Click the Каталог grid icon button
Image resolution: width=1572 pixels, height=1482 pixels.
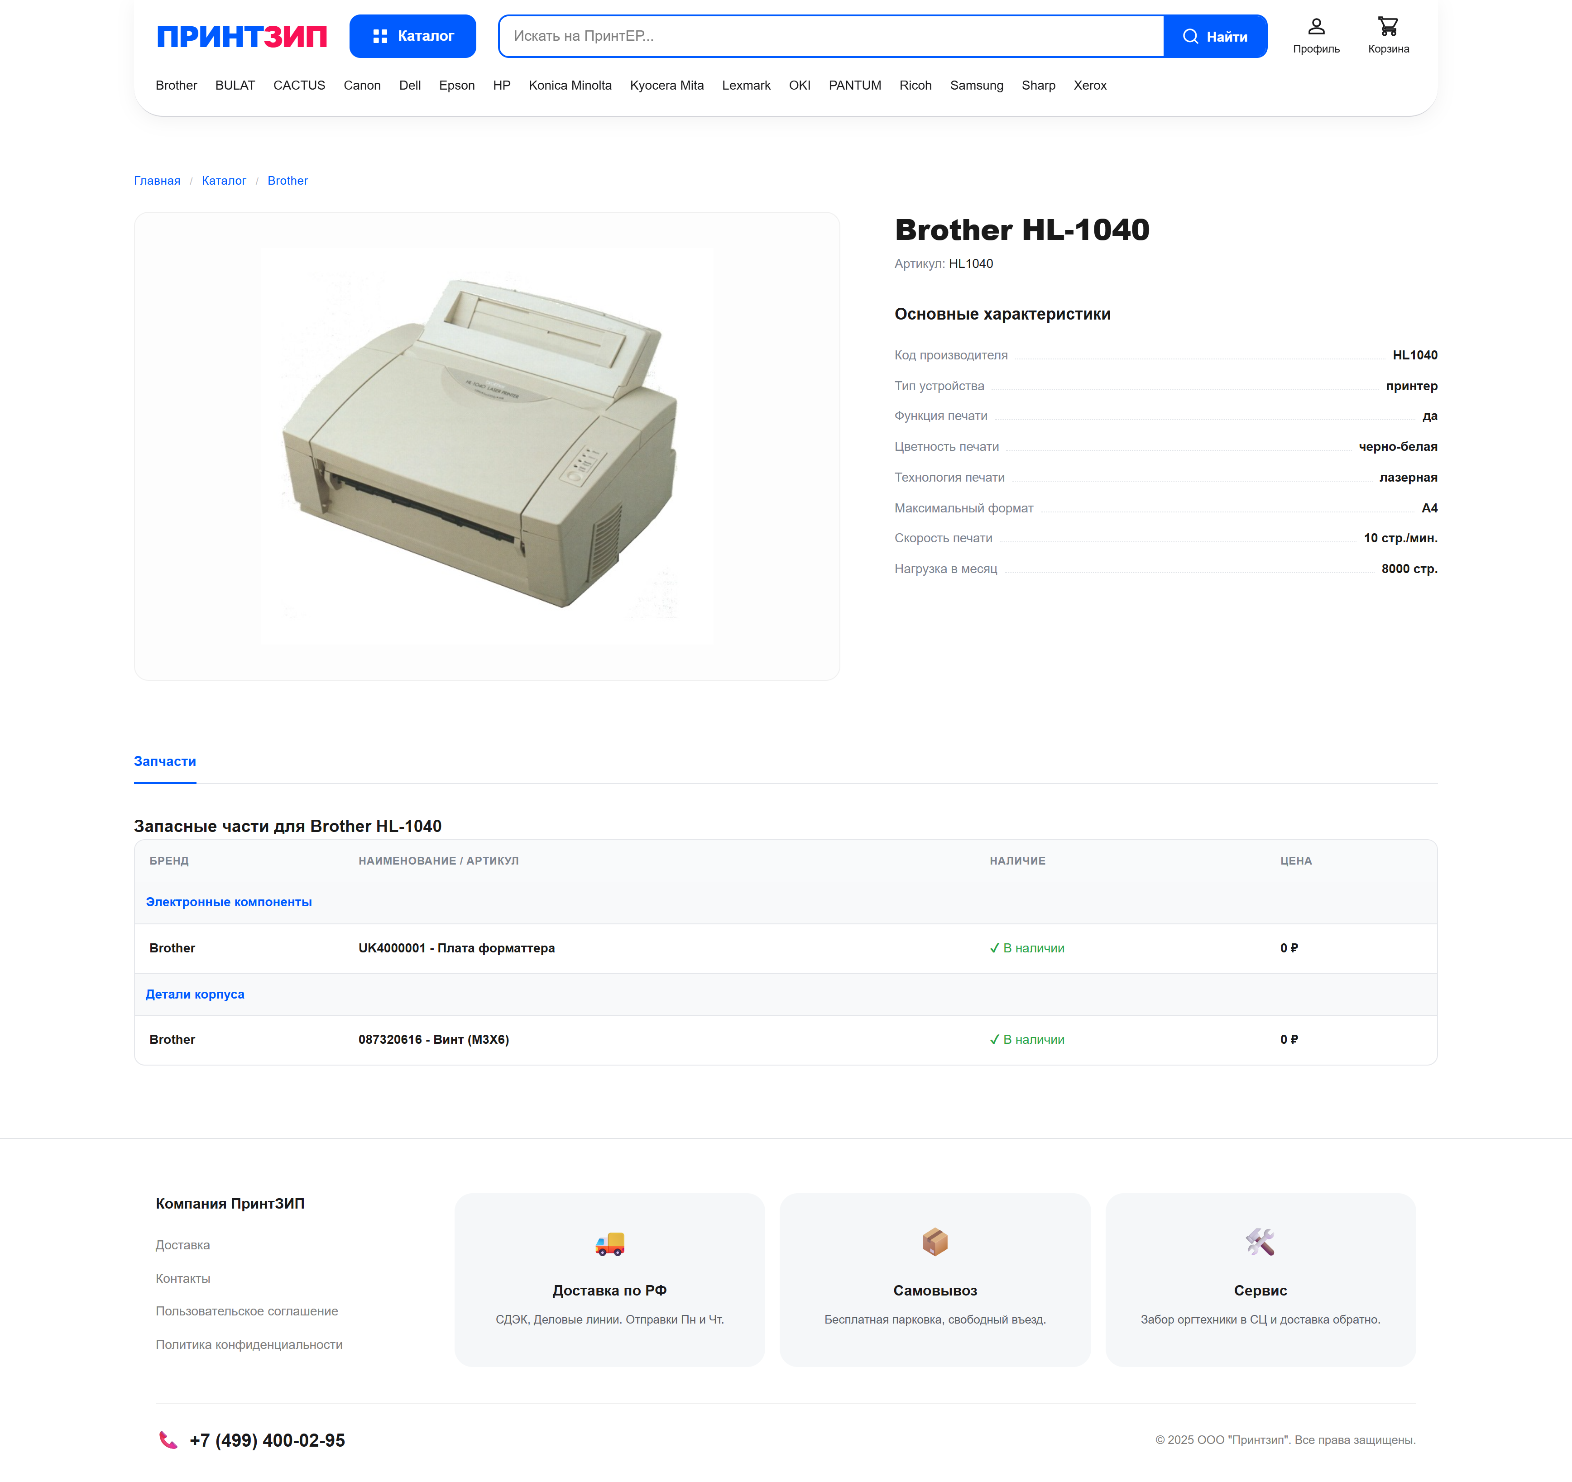click(x=412, y=36)
